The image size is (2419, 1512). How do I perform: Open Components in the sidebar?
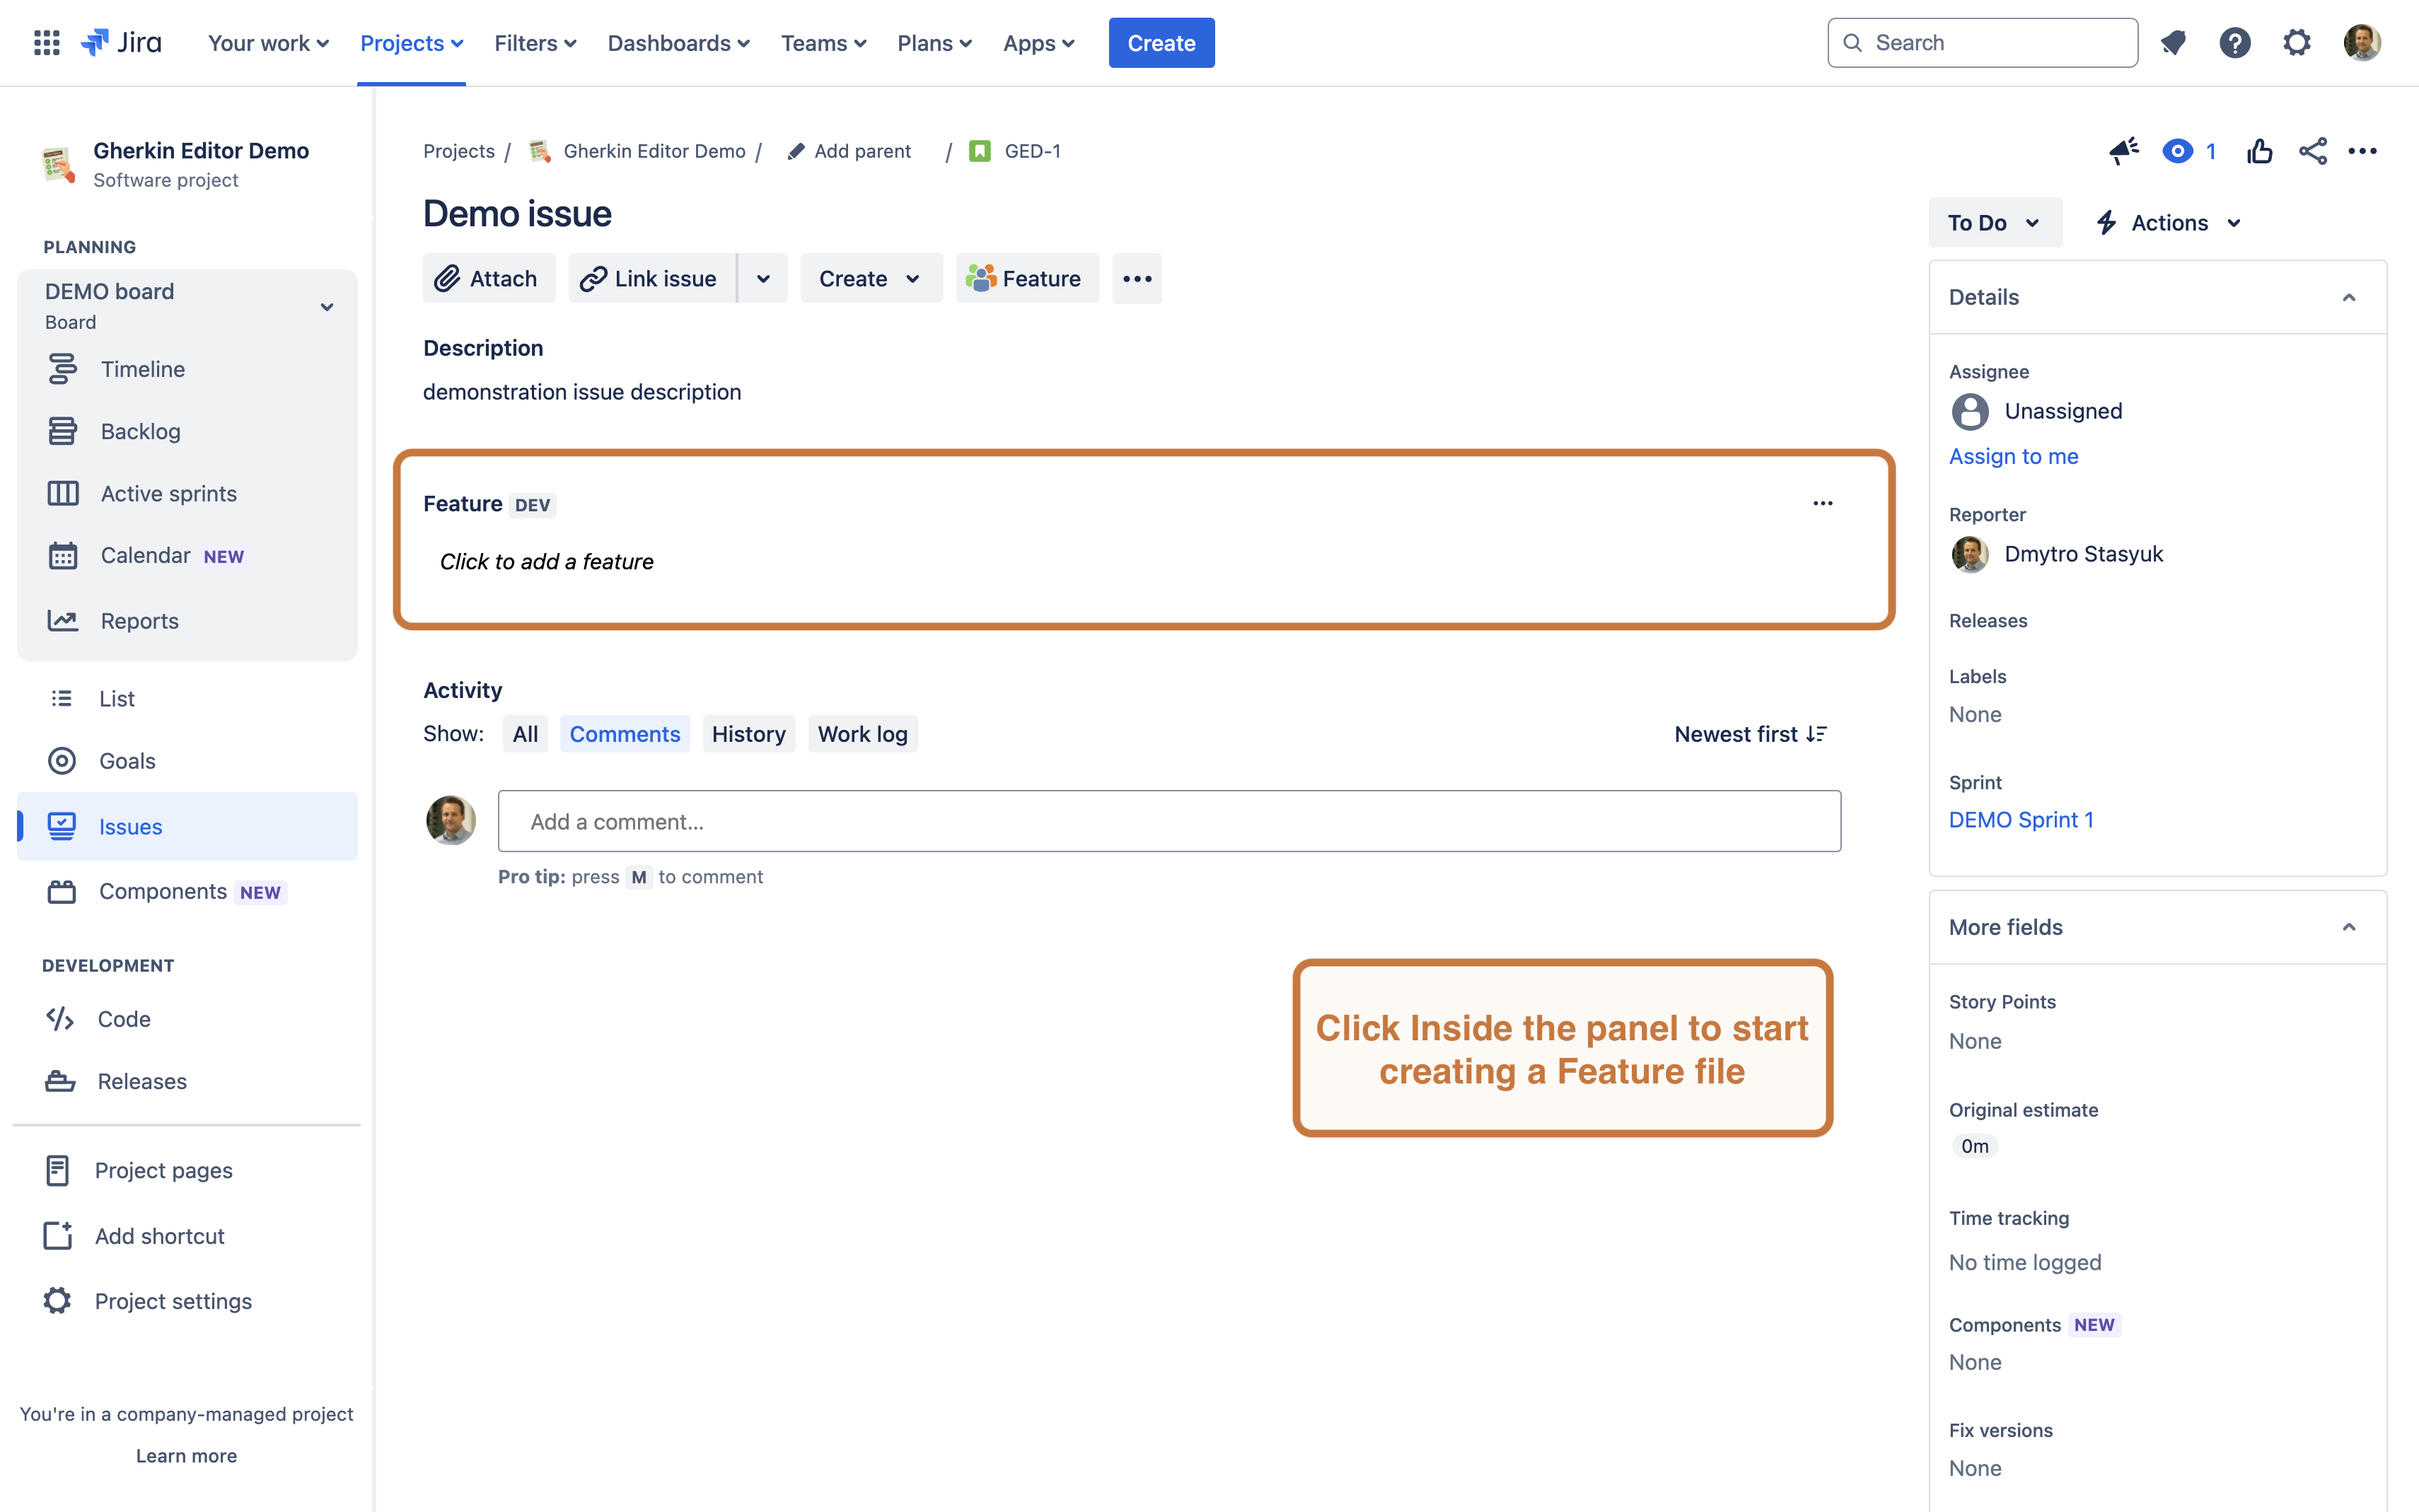(187, 891)
